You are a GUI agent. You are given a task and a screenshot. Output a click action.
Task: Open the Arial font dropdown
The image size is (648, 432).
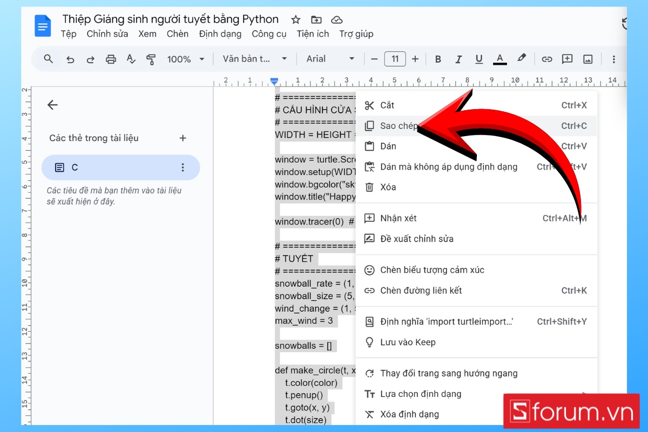[x=329, y=59]
